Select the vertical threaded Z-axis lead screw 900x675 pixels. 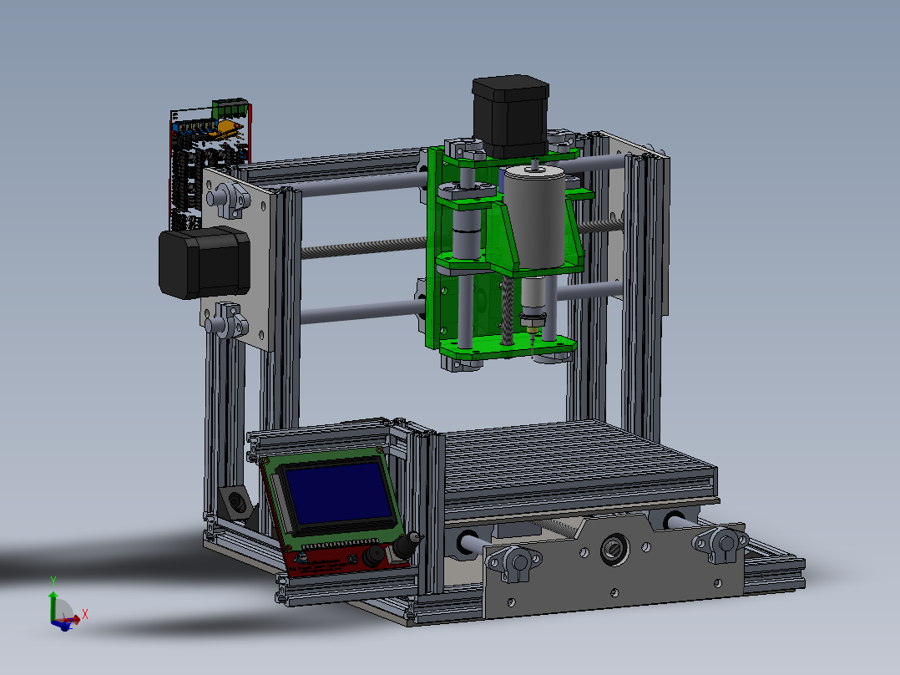point(508,310)
